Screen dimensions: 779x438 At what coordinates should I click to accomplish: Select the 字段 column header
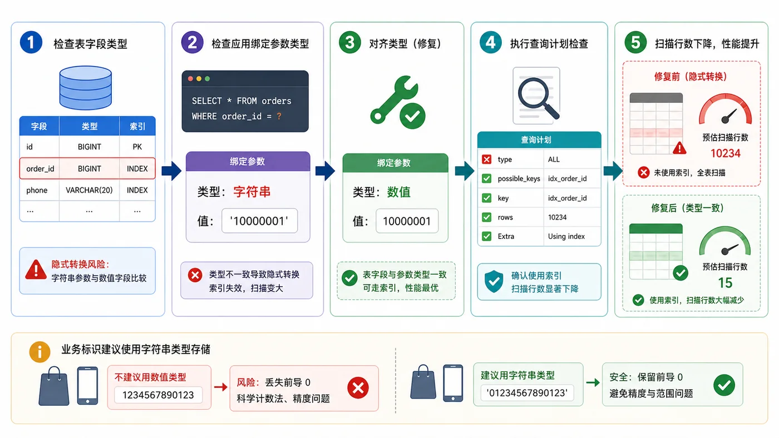tap(40, 126)
